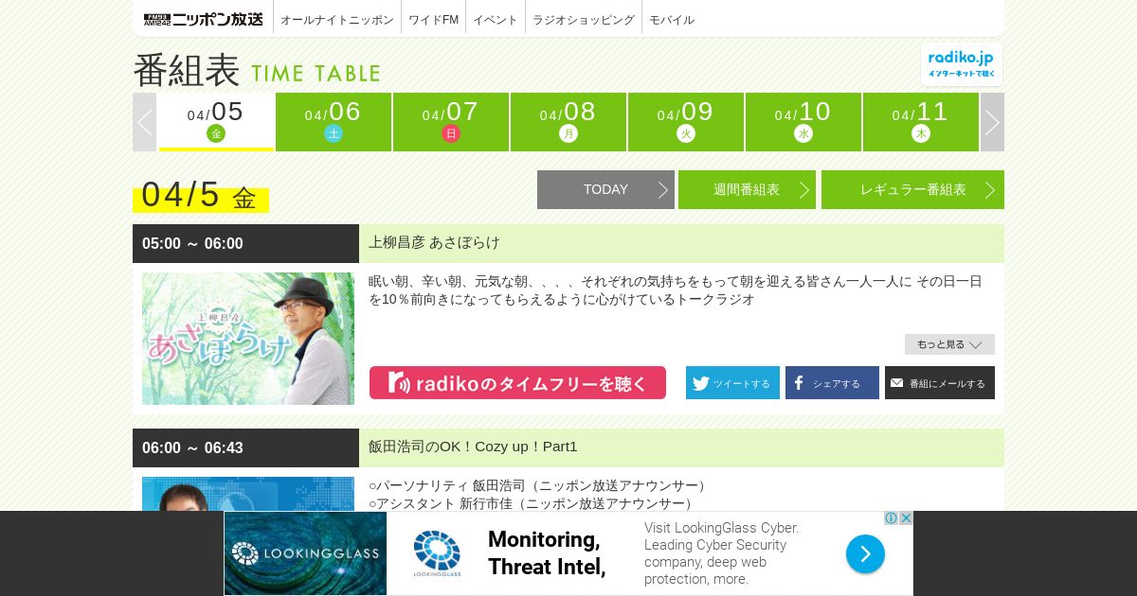The height and width of the screenshot is (596, 1137).
Task: Click the 04/5 金 date heading
Action: click(200, 196)
